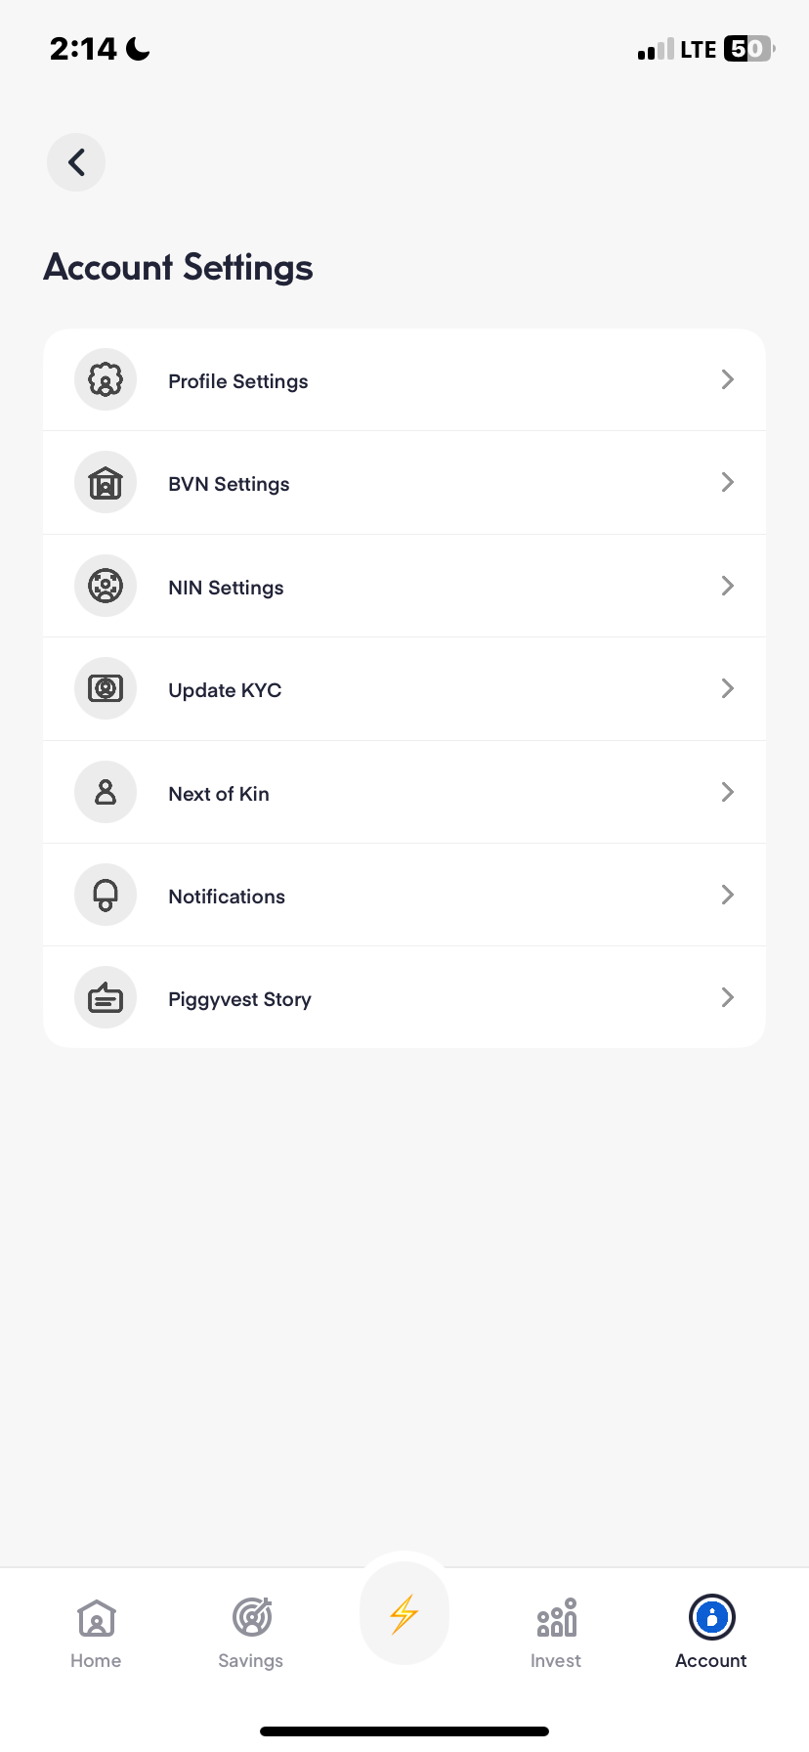Image resolution: width=809 pixels, height=1752 pixels.
Task: Expand BVN Settings via its chevron
Action: pyautogui.click(x=727, y=482)
